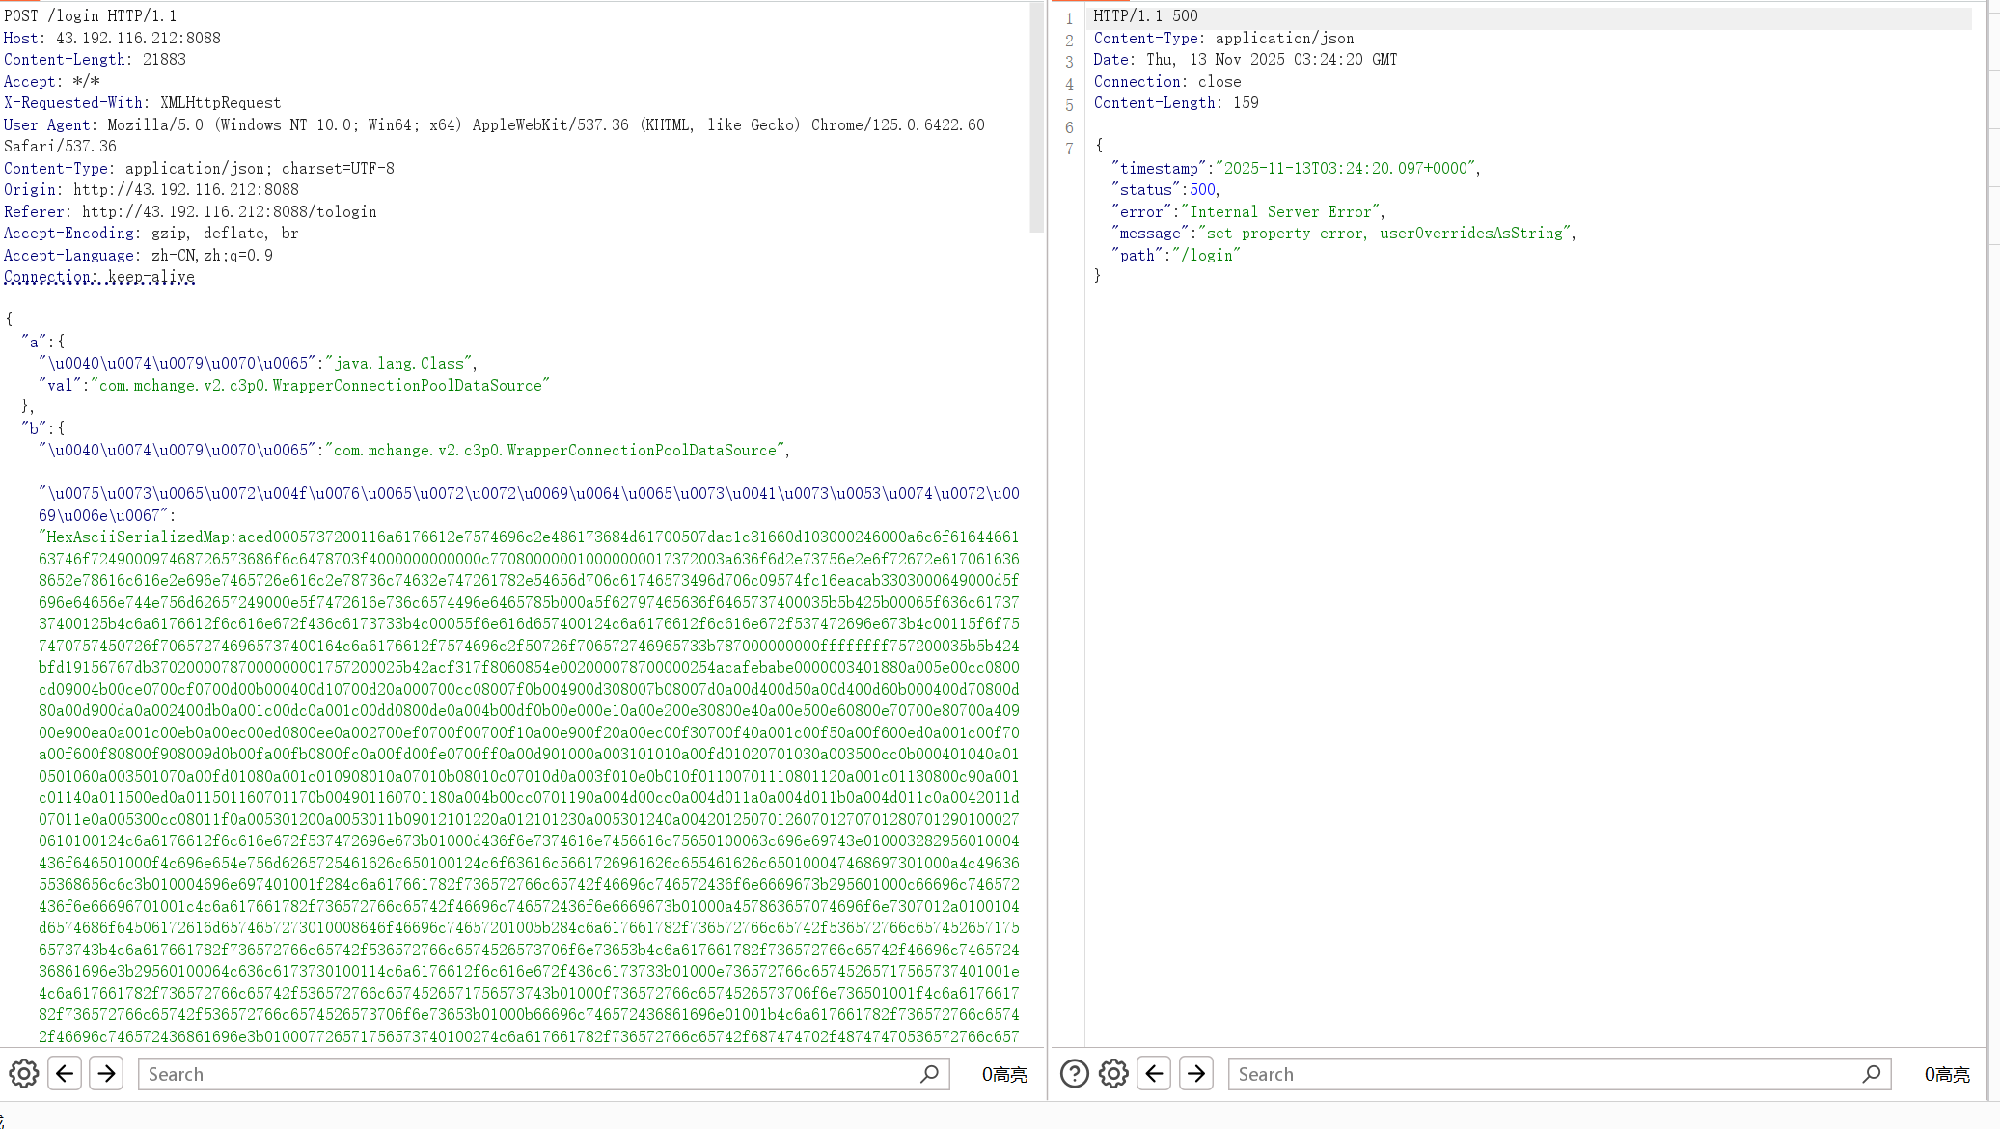The height and width of the screenshot is (1129, 2000).
Task: Focus the response pane Search field
Action: tap(1544, 1074)
